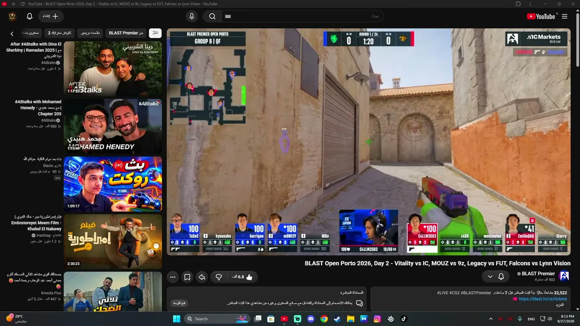580x326 pixels.
Task: Switch the ENG input language
Action: pyautogui.click(x=531, y=319)
